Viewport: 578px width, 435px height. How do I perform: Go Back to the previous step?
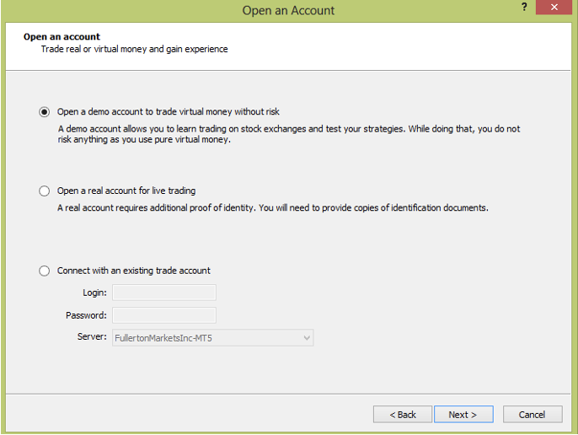click(x=403, y=414)
